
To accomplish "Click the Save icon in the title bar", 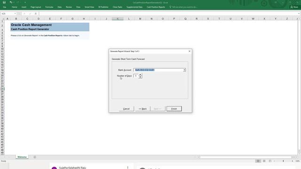I will click(x=4, y=2).
